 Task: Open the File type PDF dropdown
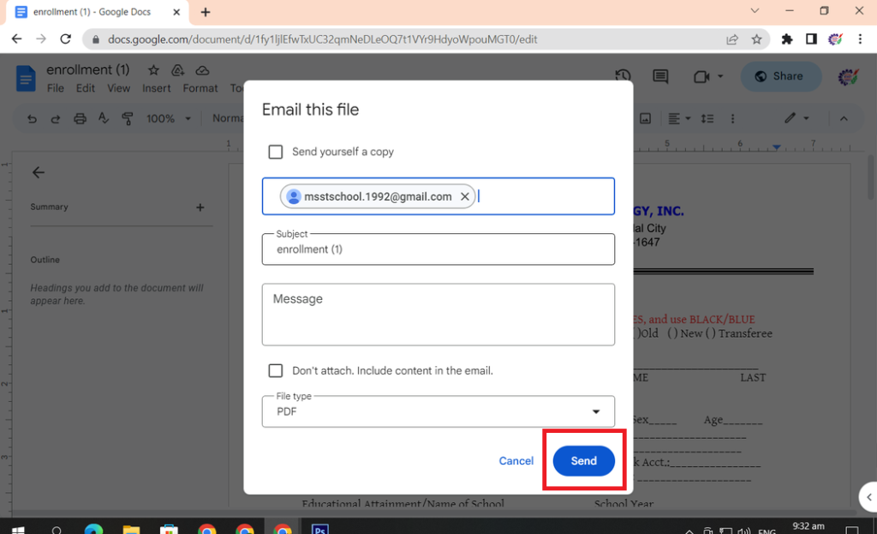coord(438,411)
